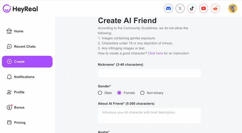Click the Bonus coin icon
Image resolution: width=242 pixels, height=133 pixels.
pos(9,107)
